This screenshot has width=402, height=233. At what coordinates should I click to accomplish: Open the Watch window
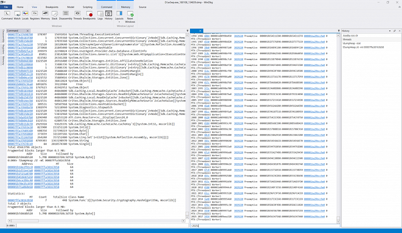click(x=17, y=15)
